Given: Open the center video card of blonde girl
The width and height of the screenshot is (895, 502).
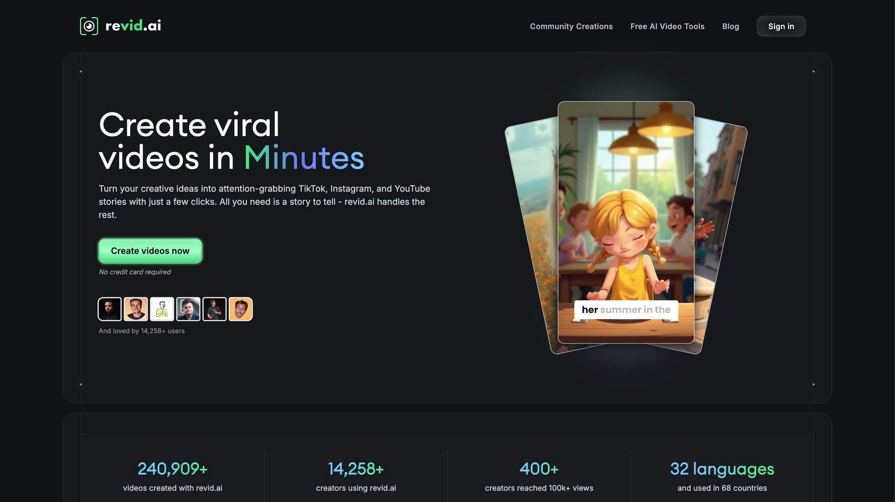Looking at the screenshot, I should pos(626,204).
